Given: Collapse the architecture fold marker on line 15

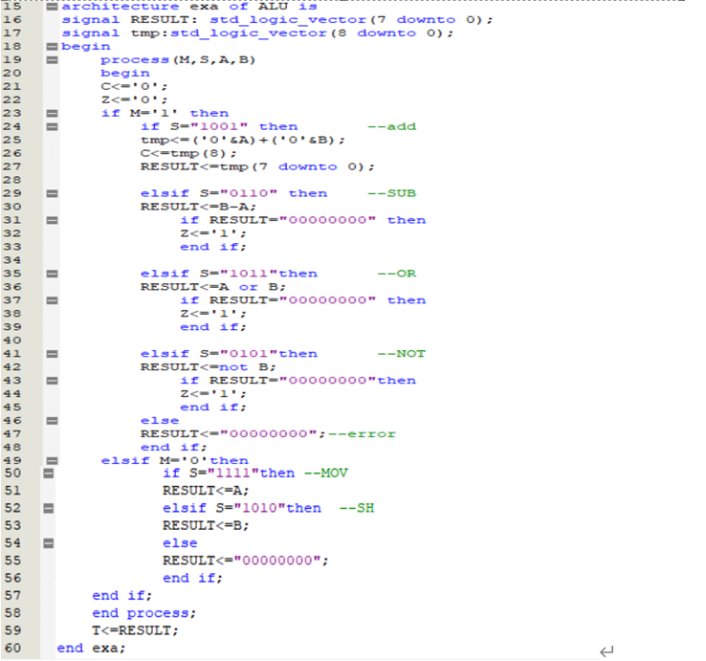Looking at the screenshot, I should click(53, 7).
